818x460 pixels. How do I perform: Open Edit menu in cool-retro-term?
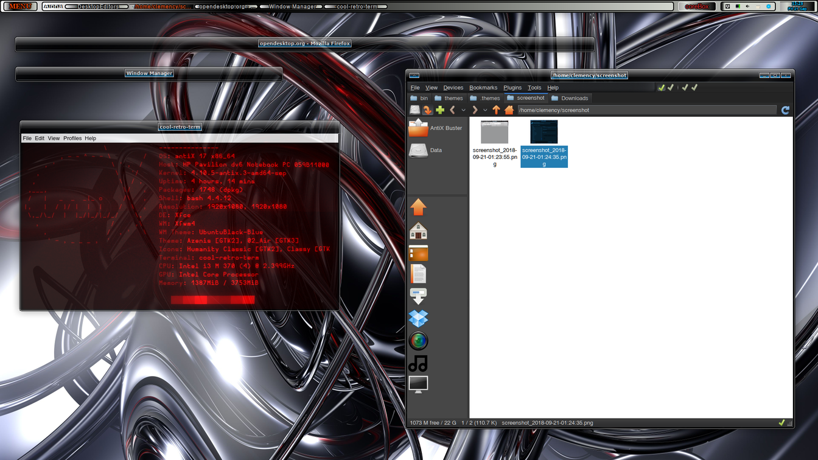coord(40,138)
